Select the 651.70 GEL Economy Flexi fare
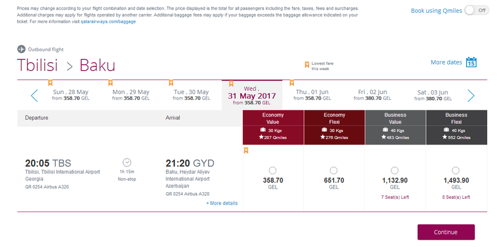 pos(334,170)
